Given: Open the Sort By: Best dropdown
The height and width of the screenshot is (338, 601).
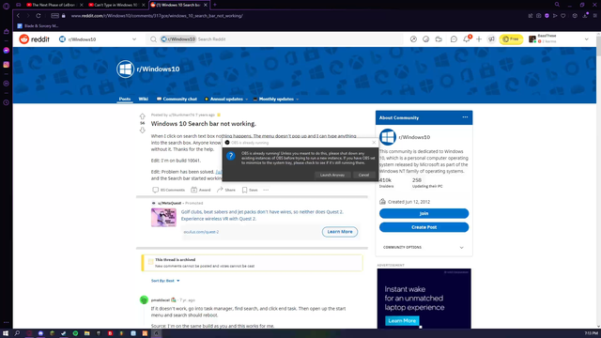Looking at the screenshot, I should tap(165, 281).
